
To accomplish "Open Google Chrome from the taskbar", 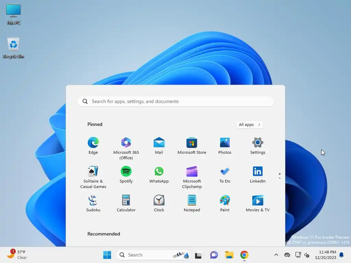I will point(244,255).
